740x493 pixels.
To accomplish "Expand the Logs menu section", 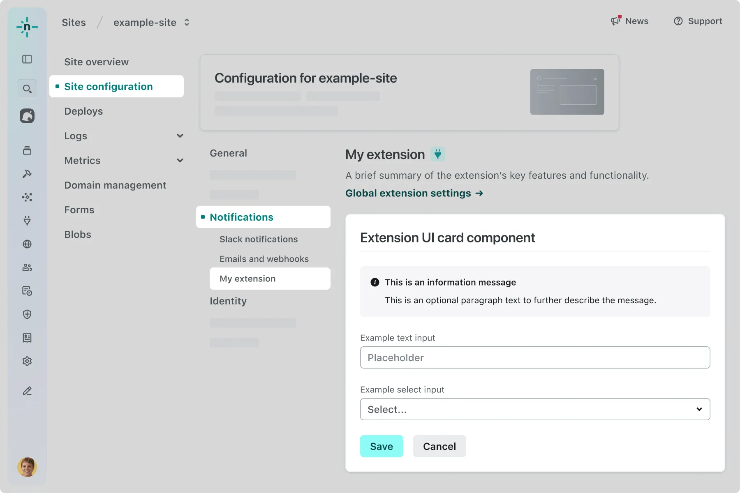I will tap(180, 136).
